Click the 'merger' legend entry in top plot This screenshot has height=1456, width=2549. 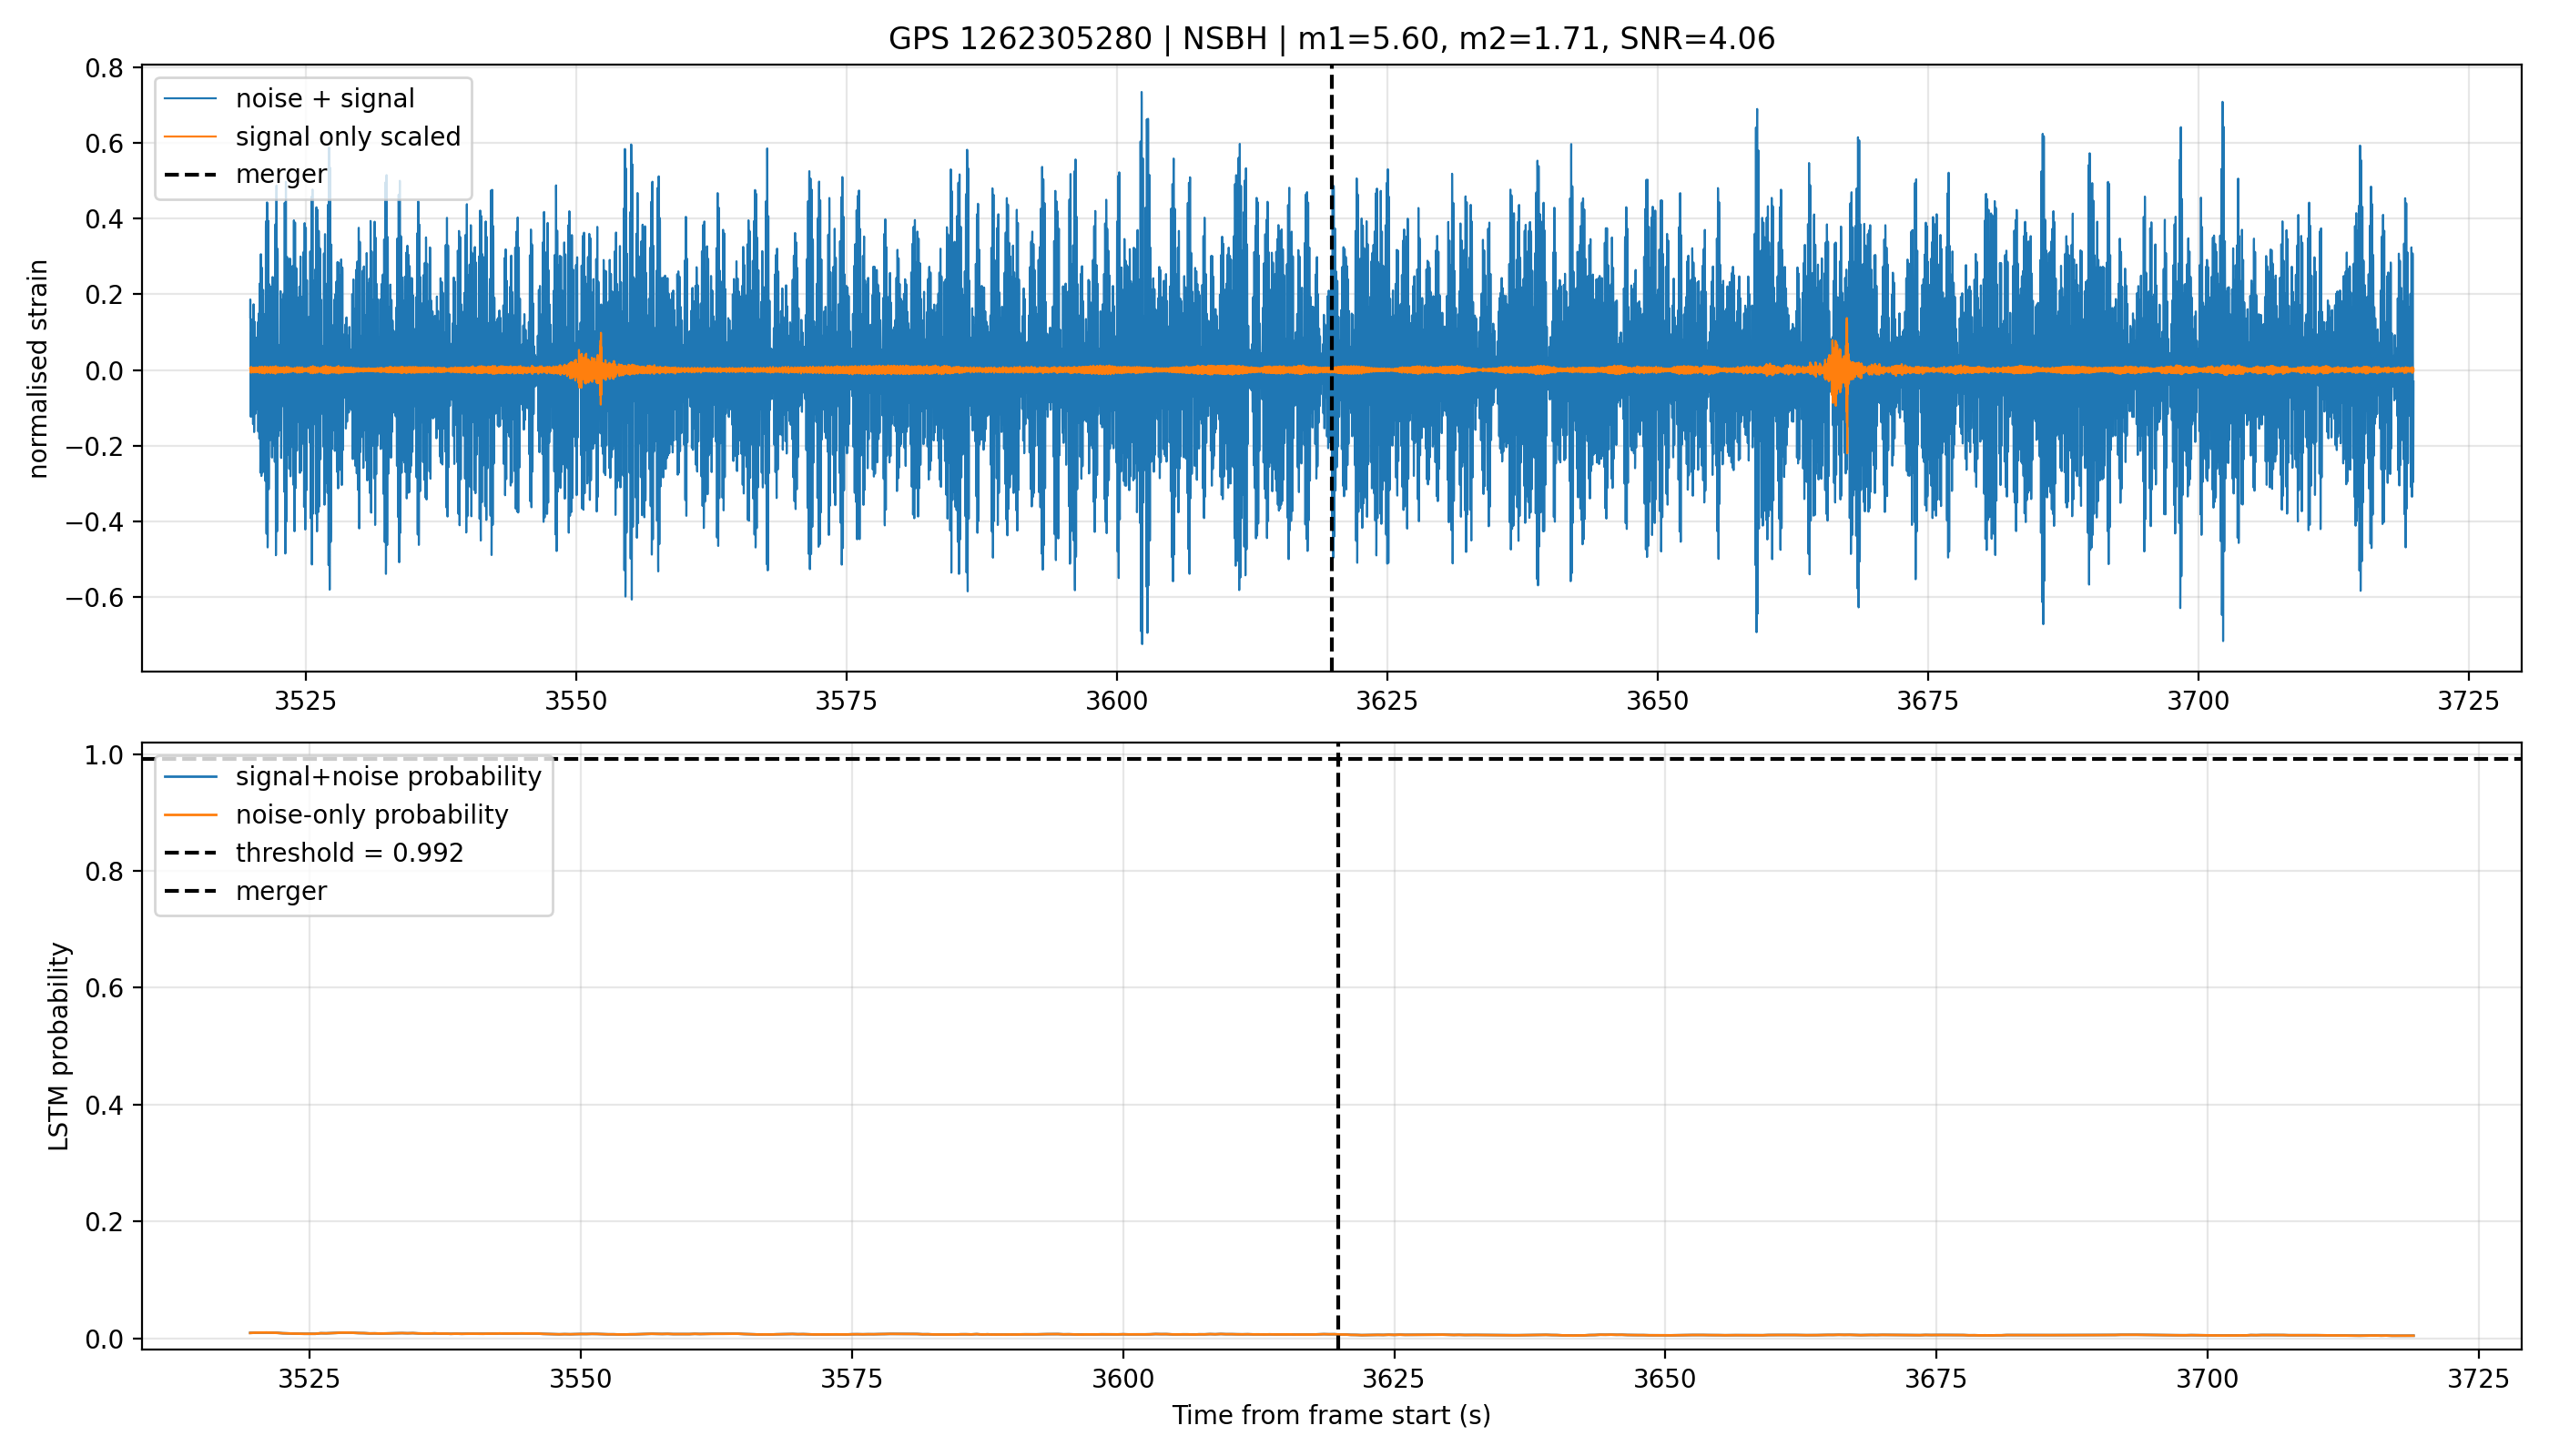tap(246, 174)
